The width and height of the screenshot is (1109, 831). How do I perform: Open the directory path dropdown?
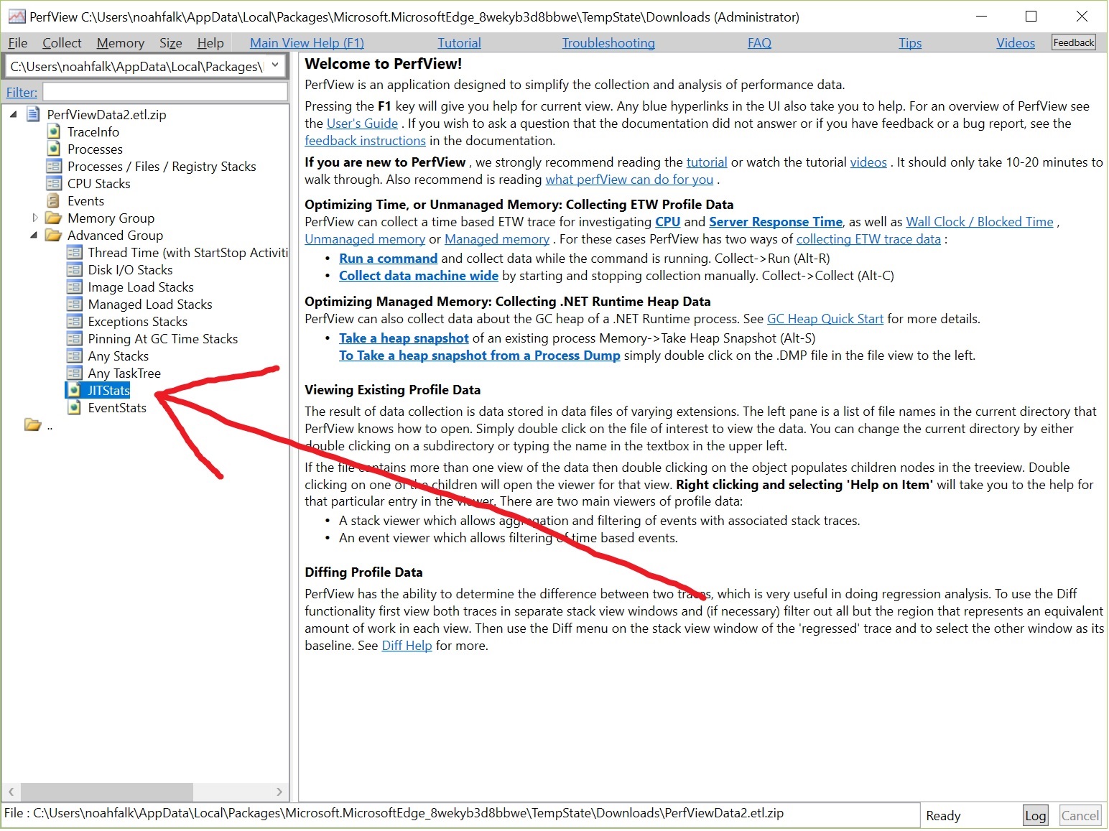[x=275, y=65]
